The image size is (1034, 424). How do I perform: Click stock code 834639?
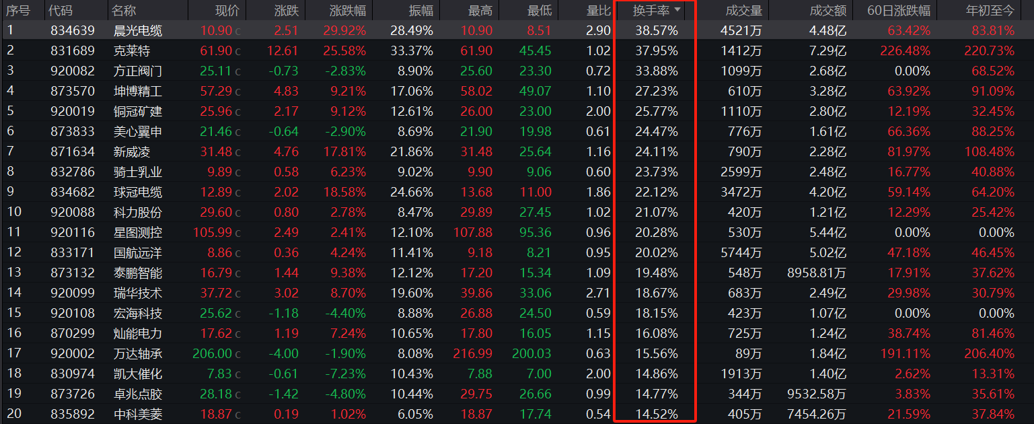click(x=73, y=30)
